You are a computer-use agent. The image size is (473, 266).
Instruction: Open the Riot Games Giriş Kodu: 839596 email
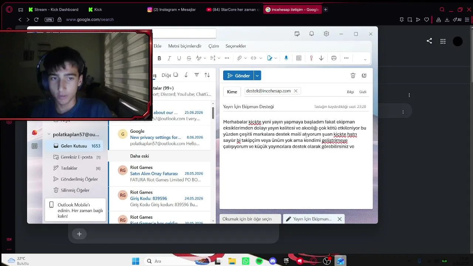tap(160, 199)
